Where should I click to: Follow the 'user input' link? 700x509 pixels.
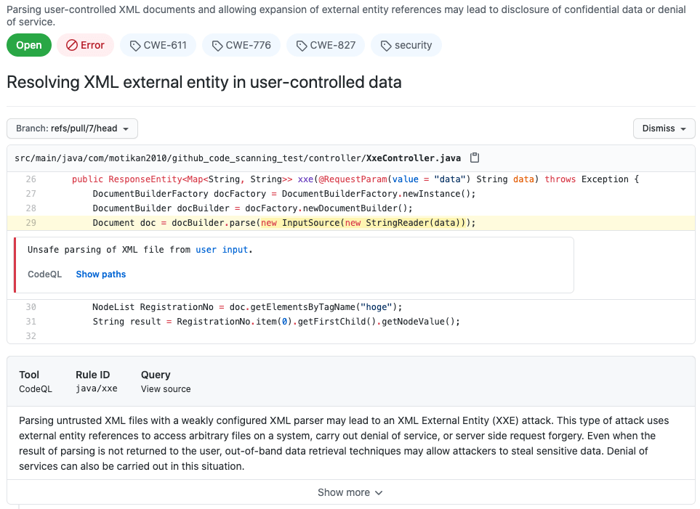coord(222,250)
